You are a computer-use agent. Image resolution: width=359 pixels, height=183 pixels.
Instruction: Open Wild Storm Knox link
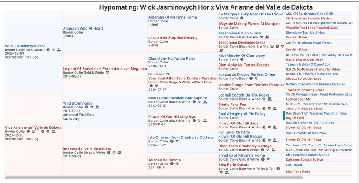point(78,103)
